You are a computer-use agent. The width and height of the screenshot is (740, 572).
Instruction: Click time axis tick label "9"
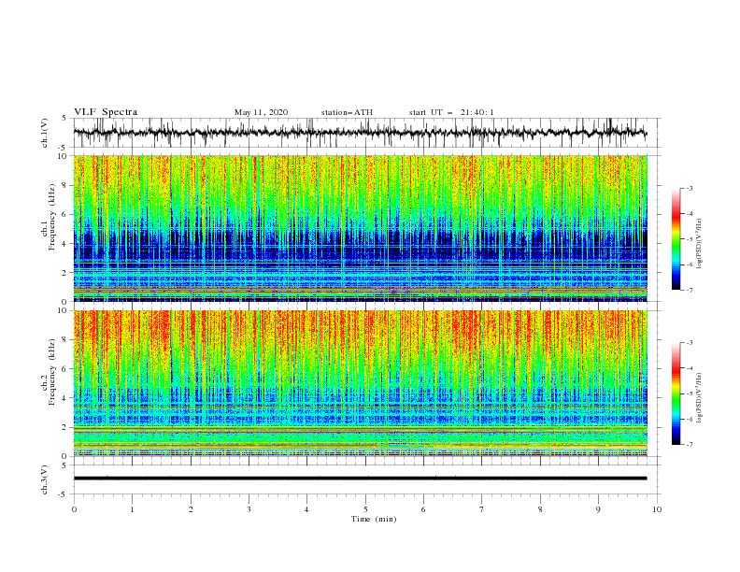[x=598, y=509]
